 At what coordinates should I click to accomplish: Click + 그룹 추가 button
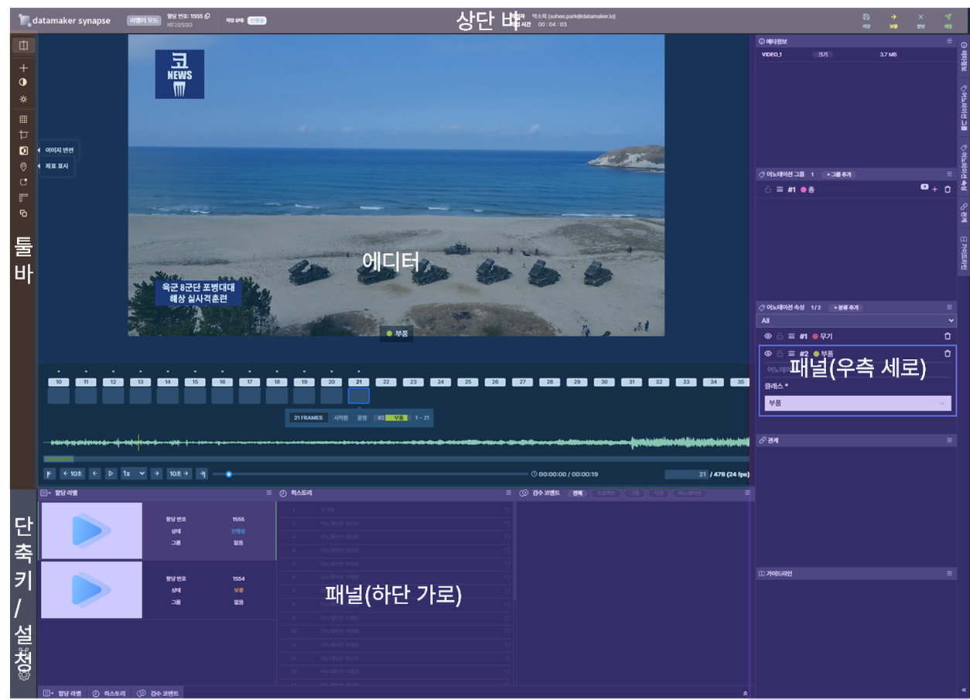839,174
